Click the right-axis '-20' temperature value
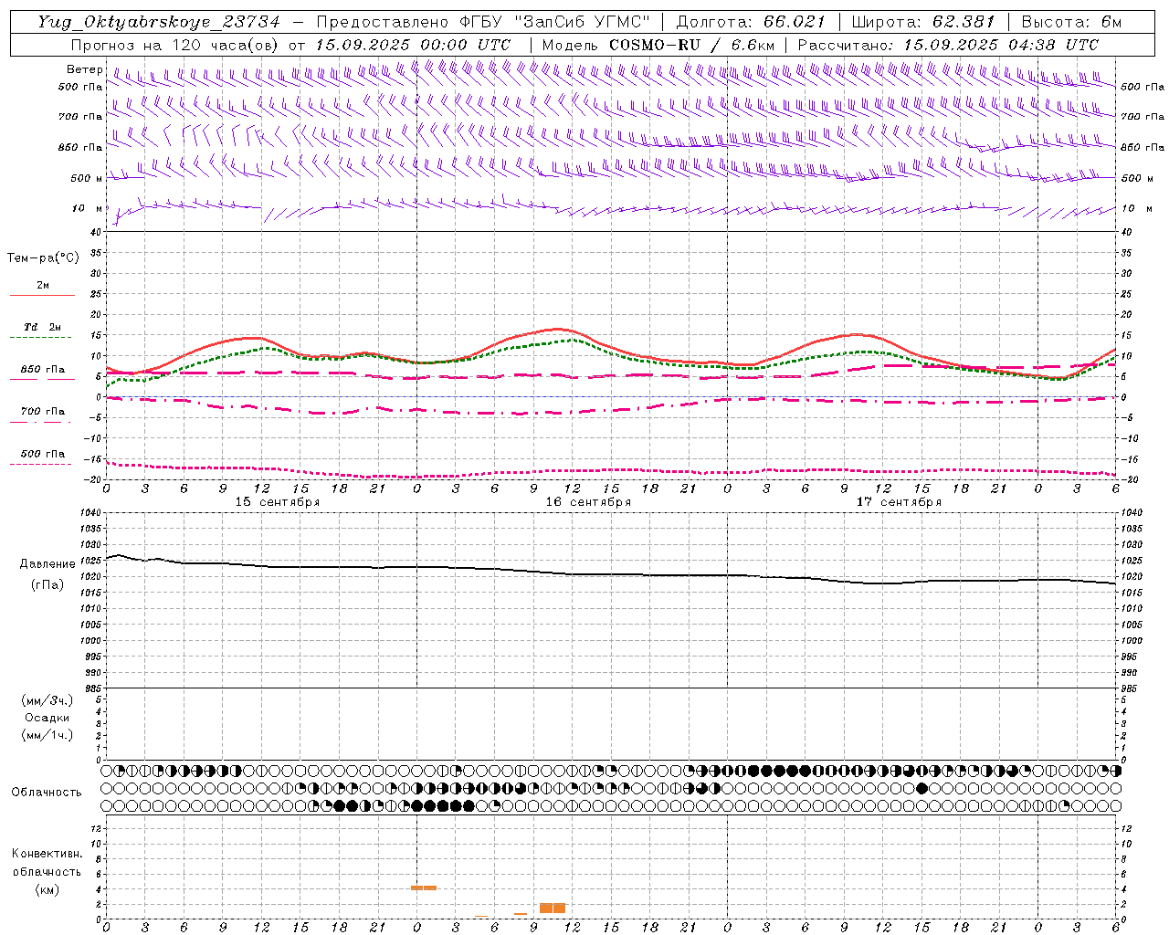1169x935 pixels. pyautogui.click(x=1130, y=480)
